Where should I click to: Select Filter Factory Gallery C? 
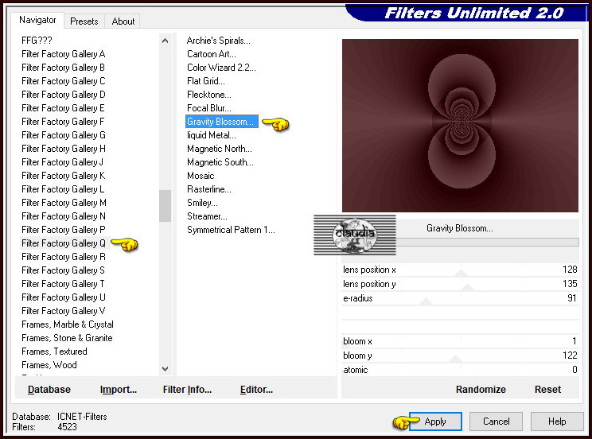click(x=63, y=81)
